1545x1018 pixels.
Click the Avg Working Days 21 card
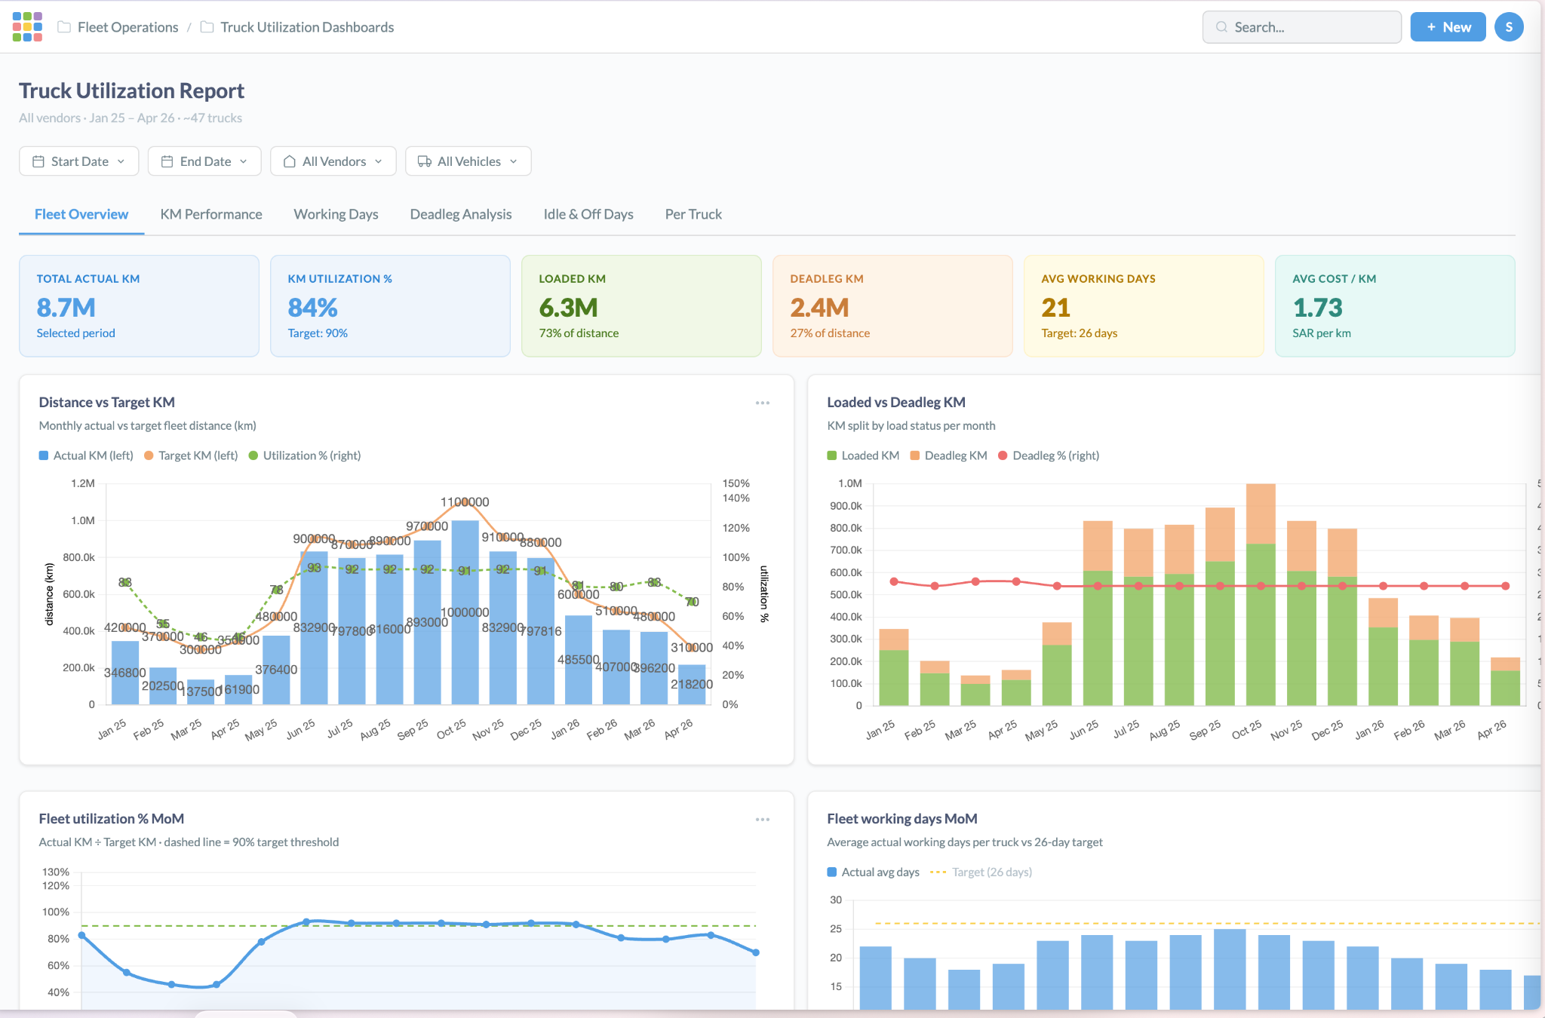click(1144, 305)
